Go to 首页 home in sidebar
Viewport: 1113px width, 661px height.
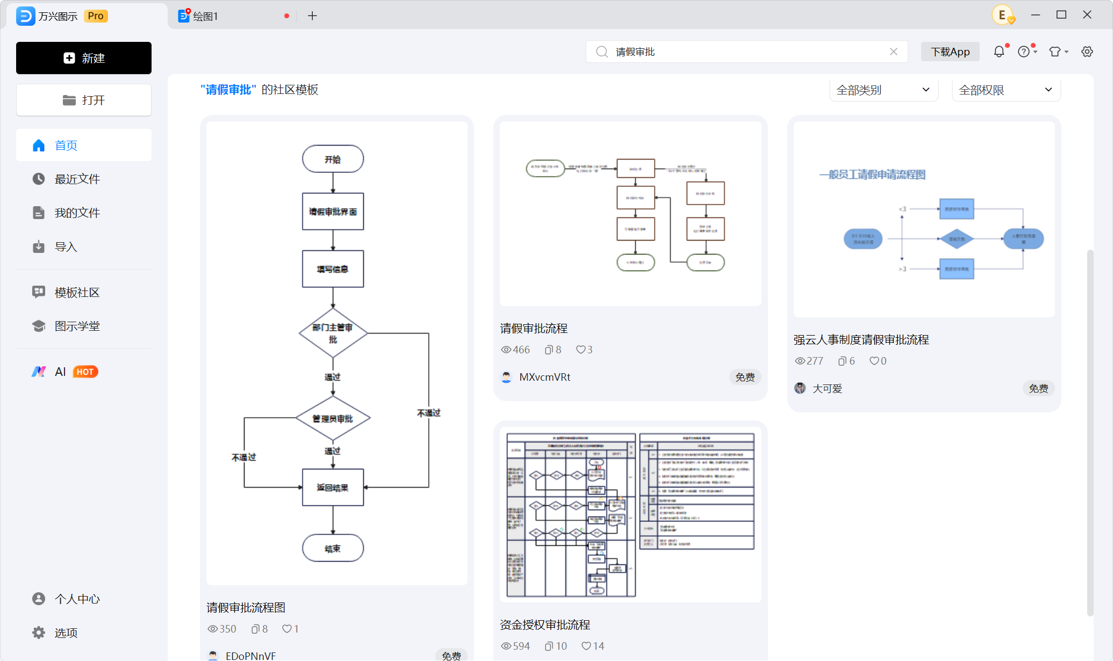[x=84, y=146]
